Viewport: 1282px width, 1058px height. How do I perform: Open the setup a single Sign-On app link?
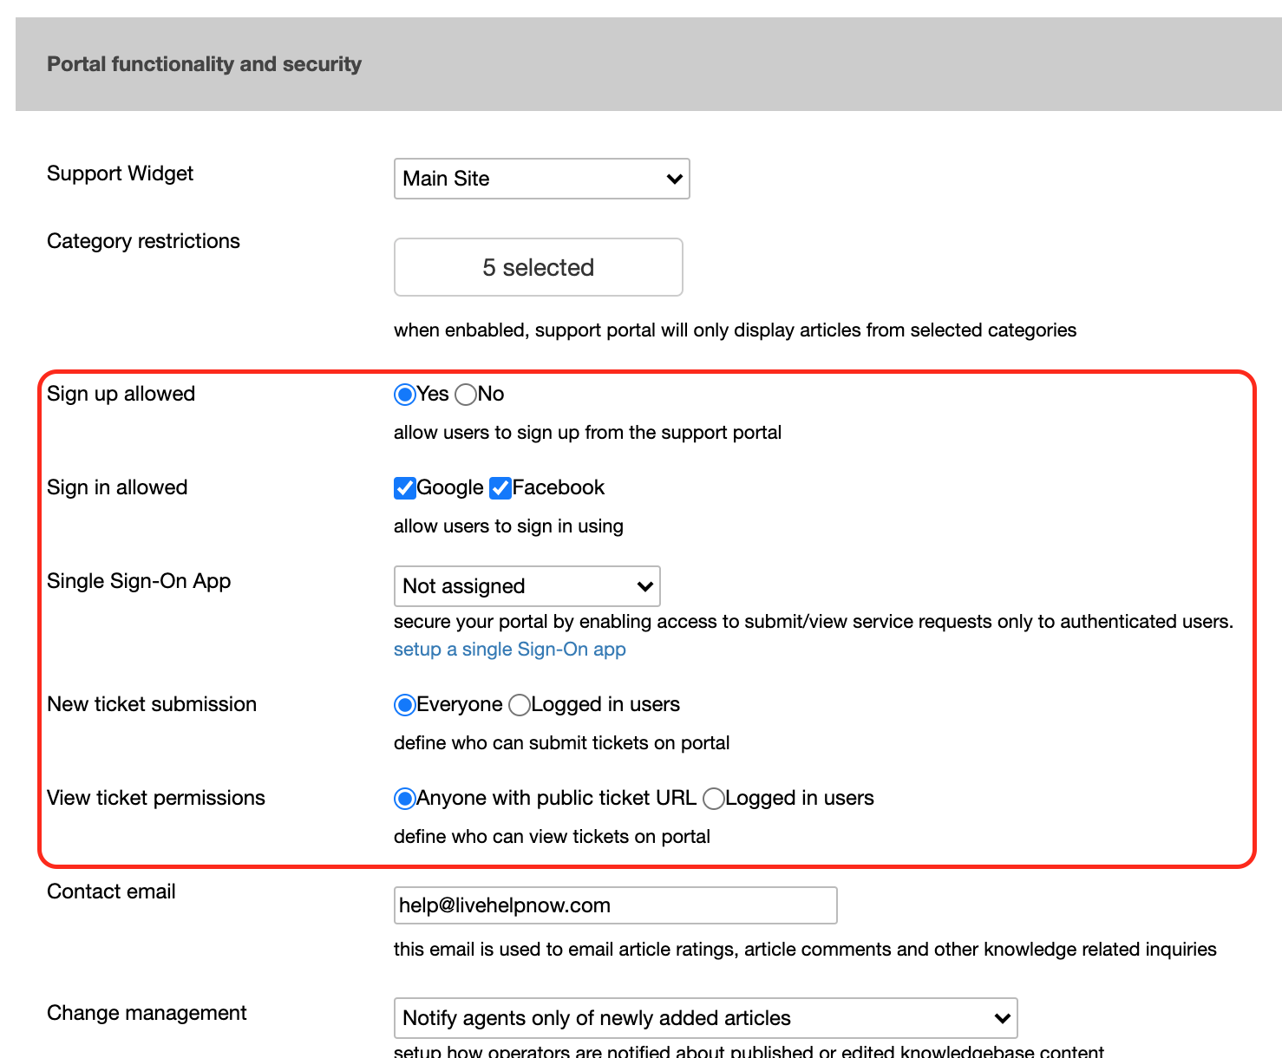pyautogui.click(x=509, y=650)
